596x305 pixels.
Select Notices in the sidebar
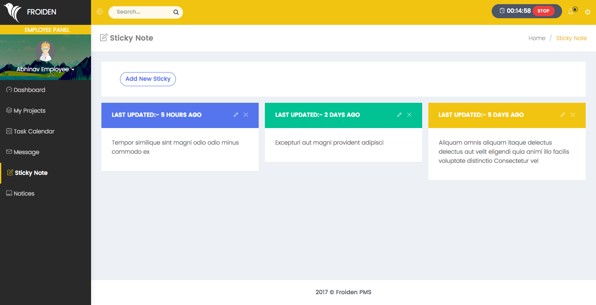tap(24, 194)
